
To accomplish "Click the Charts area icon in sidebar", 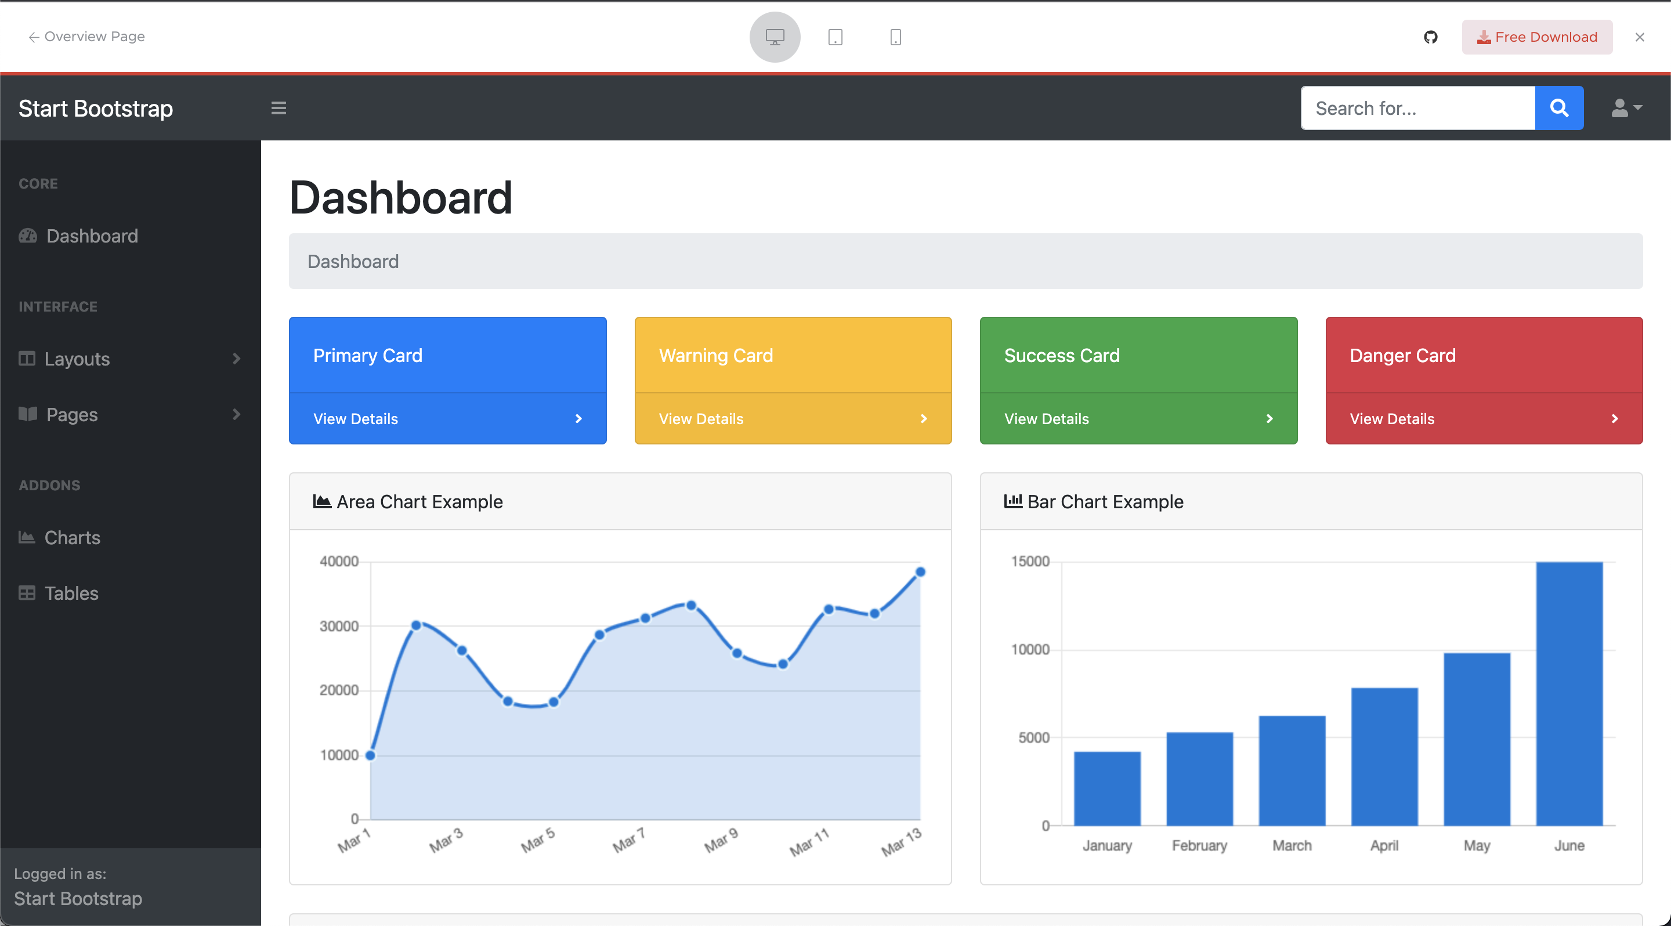I will [x=27, y=537].
